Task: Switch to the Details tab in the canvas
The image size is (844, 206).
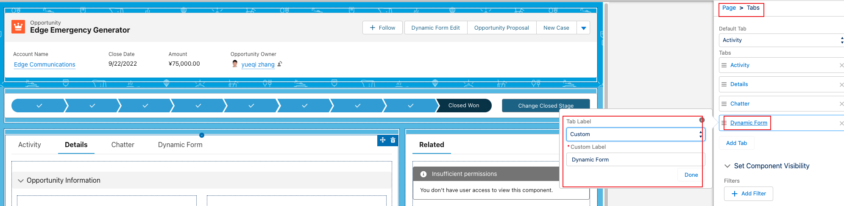Action: coord(76,145)
